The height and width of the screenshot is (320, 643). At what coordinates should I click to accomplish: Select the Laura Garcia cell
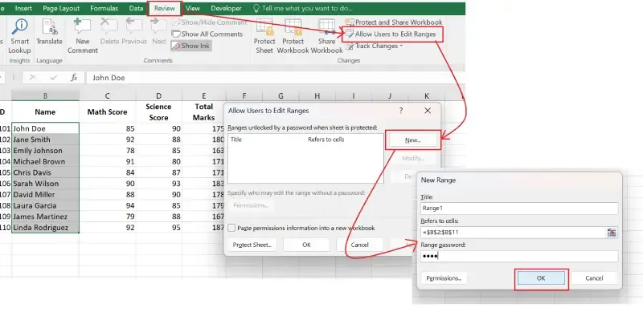click(x=45, y=205)
